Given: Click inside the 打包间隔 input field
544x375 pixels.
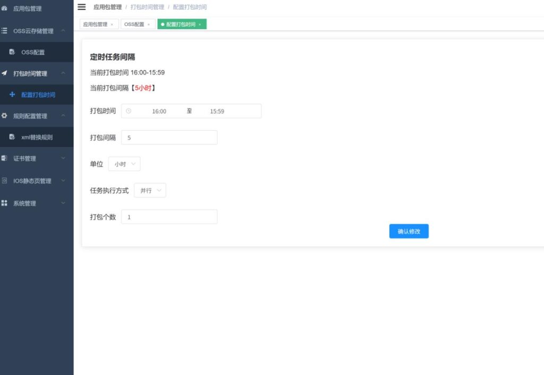Looking at the screenshot, I should click(169, 137).
